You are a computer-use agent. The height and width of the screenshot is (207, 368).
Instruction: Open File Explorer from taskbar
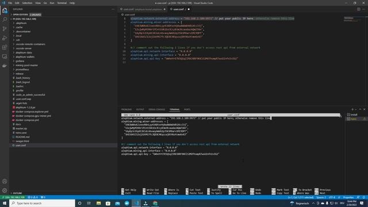pyautogui.click(x=98, y=203)
